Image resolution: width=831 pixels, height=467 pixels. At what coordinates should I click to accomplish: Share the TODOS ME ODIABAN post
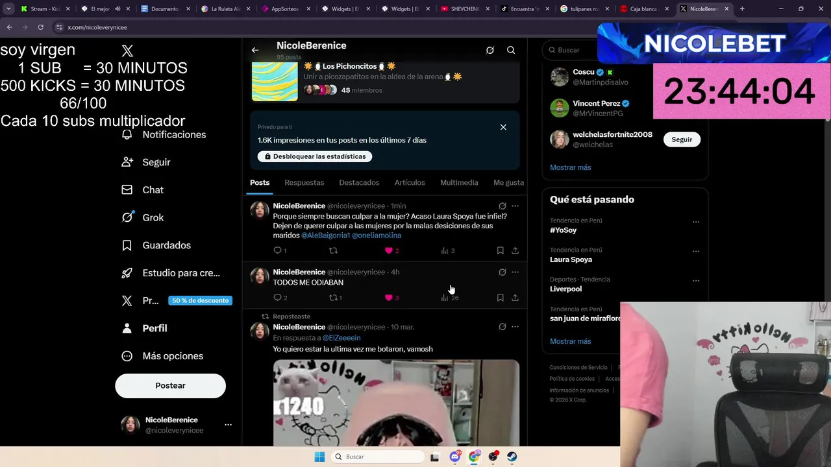(x=515, y=298)
